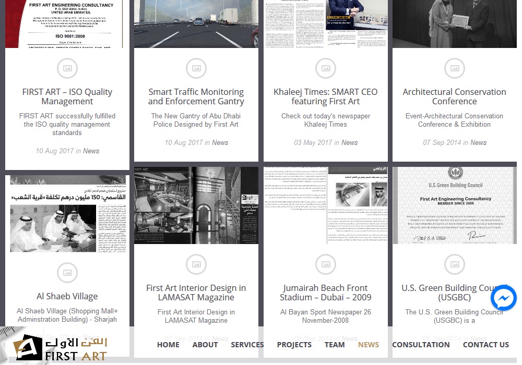Open 'Jumairah Beach Front Stadium – Dubai – 2009' title
This screenshot has width=522, height=365.
[x=326, y=293]
